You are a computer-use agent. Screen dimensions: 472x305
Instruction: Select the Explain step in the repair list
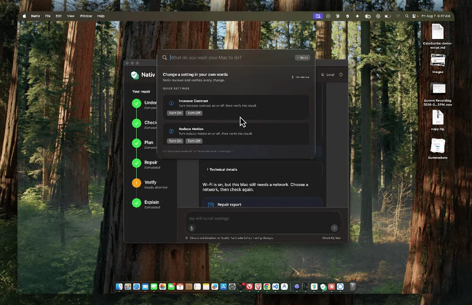pos(146,204)
